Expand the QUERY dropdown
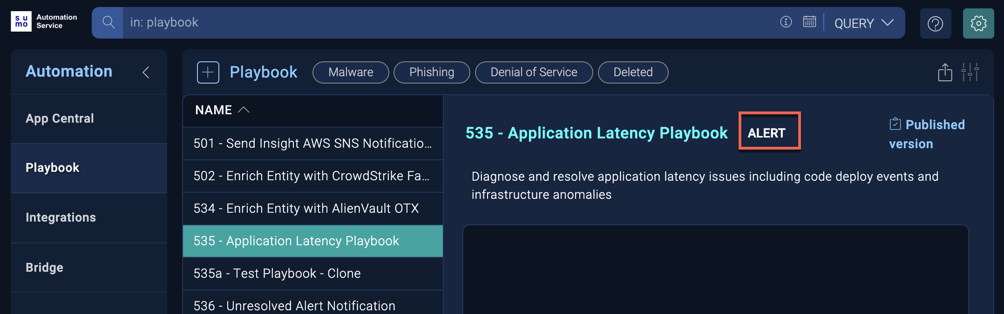Image resolution: width=1004 pixels, height=314 pixels. coord(864,23)
